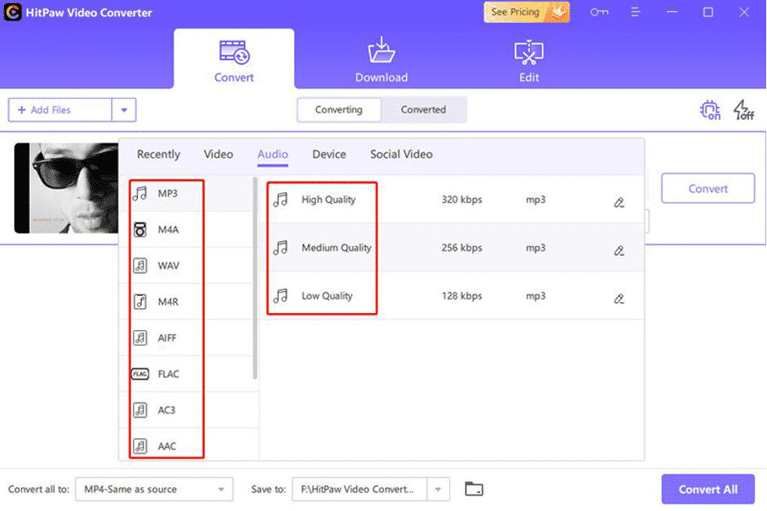
Task: Open the Device format category
Action: [328, 154]
